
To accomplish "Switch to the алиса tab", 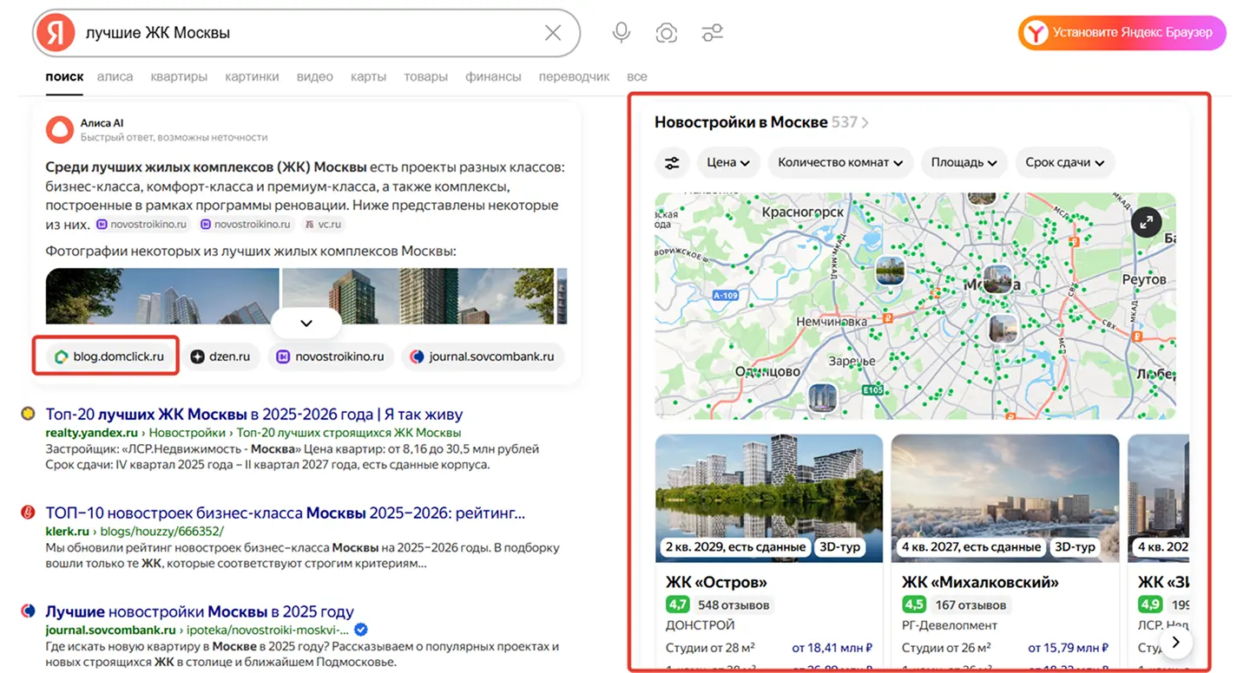I will (x=115, y=76).
